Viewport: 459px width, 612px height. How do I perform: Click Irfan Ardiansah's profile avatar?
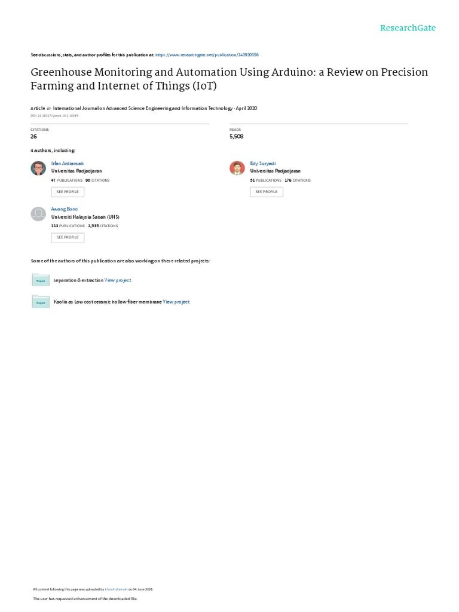pyautogui.click(x=38, y=168)
